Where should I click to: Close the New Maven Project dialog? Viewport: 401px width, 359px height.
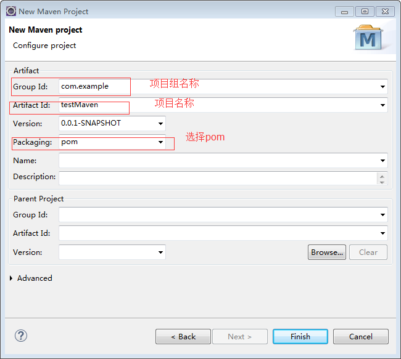point(385,12)
